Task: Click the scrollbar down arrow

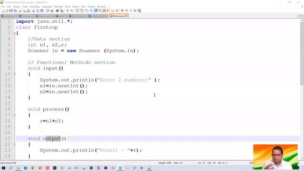Action: click(x=302, y=158)
